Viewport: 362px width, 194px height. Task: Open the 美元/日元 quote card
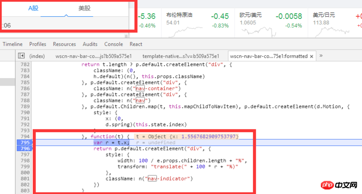tap(335, 23)
